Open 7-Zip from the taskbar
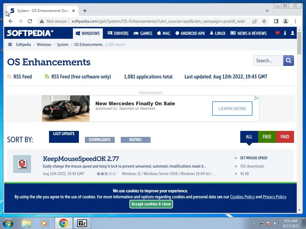The width and height of the screenshot is (306, 229). click(x=82, y=223)
